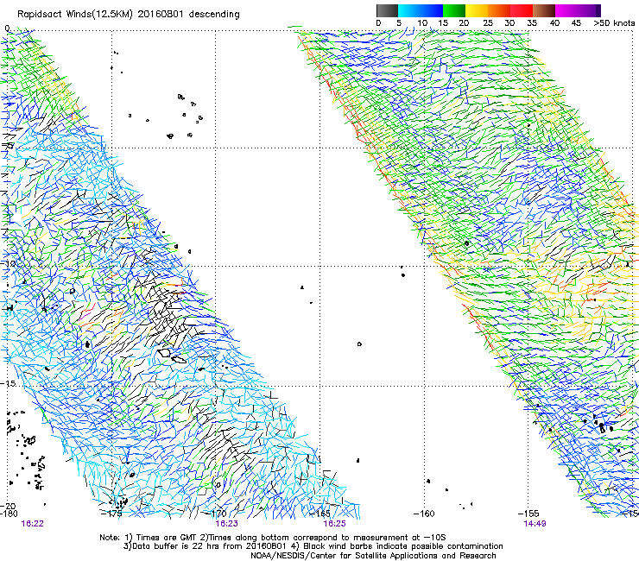The image size is (639, 561).
Task: Click the '40' label under the color scale
Action: [554, 23]
